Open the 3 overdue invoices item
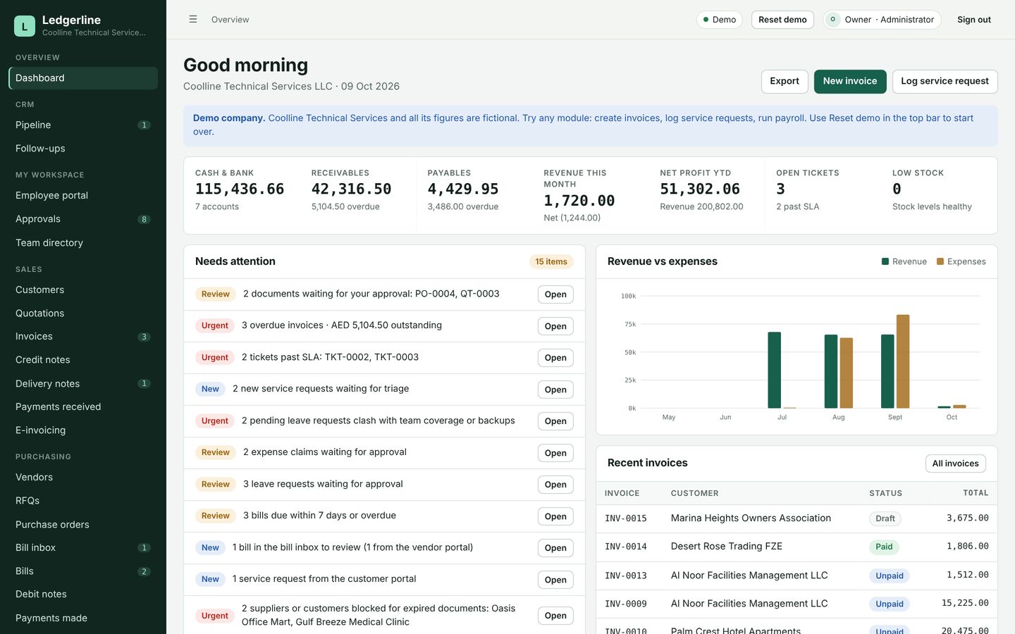Image resolution: width=1015 pixels, height=634 pixels. 555,326
